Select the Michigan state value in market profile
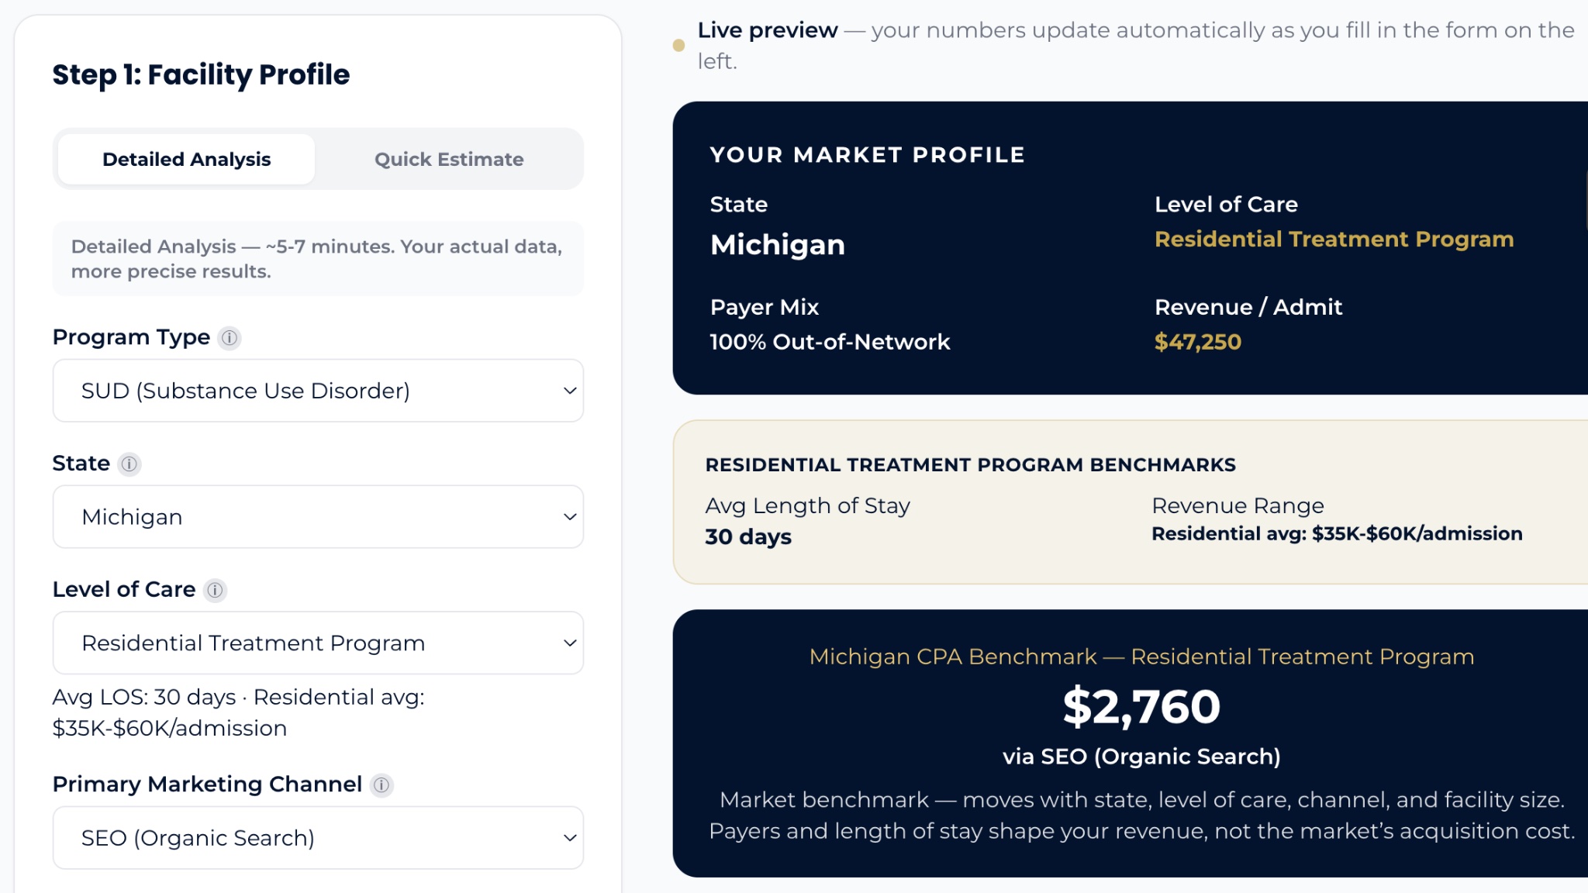The height and width of the screenshot is (893, 1588). [x=778, y=245]
